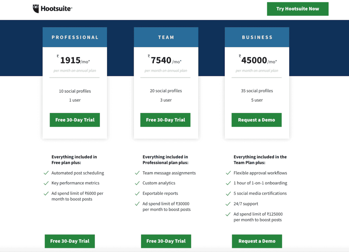Click the checkmark next to Flexible approval workflows

point(228,173)
